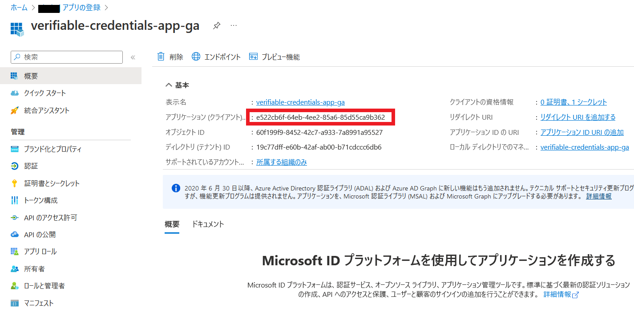Viewport: 634px width, 312px height.
Task: Click the マニフェスト braces icon
Action: (x=15, y=303)
